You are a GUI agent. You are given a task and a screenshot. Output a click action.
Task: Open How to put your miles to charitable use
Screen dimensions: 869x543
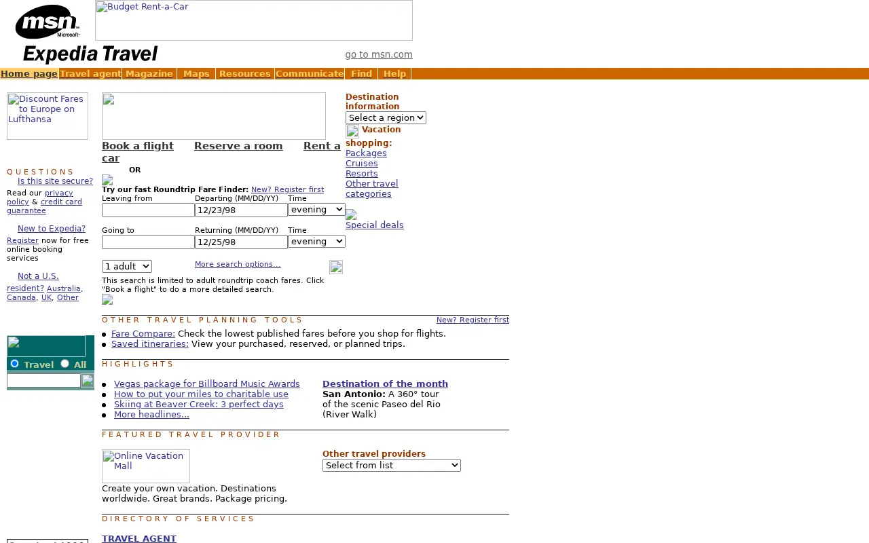click(201, 394)
